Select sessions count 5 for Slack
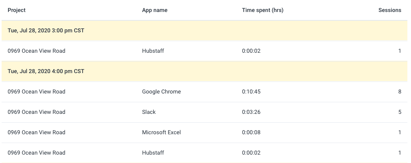The height and width of the screenshot is (163, 411). tap(399, 112)
